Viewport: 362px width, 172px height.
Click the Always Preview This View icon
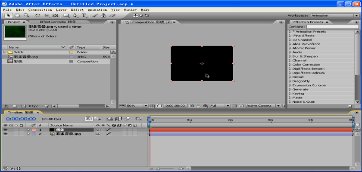pyautogui.click(x=122, y=106)
